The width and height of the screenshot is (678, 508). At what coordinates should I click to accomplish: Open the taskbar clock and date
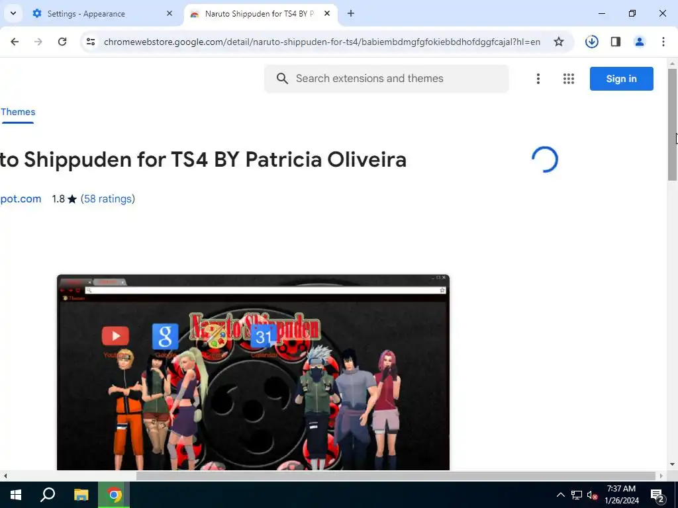[621, 495]
